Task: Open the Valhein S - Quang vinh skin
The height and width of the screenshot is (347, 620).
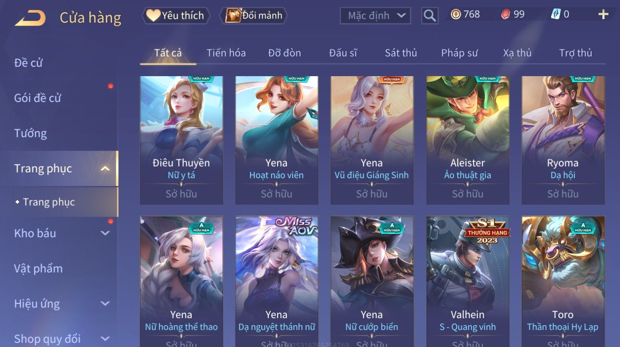Action: (467, 282)
